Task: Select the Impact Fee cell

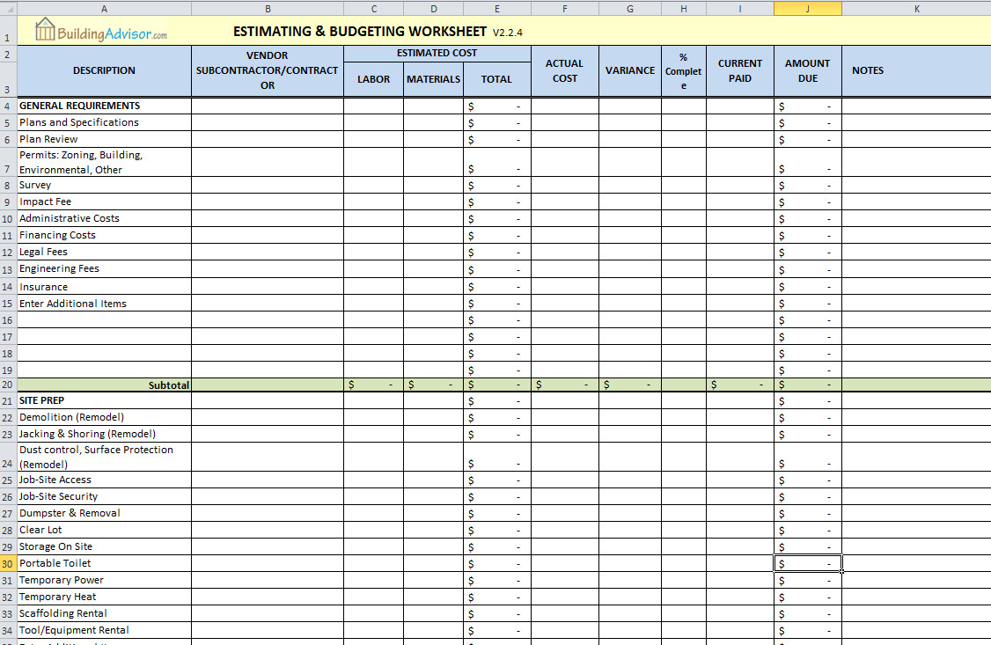Action: coord(104,202)
